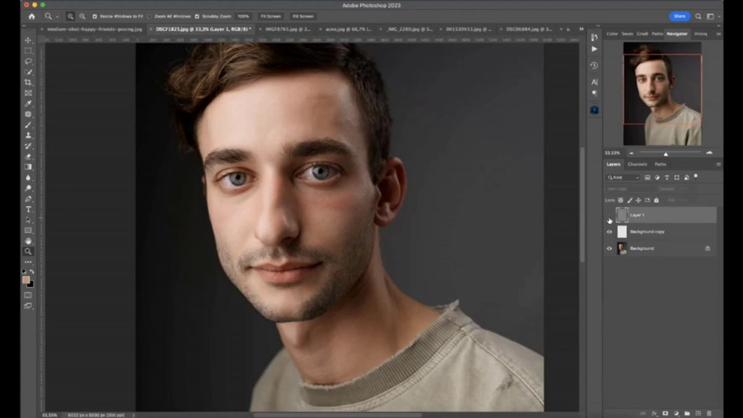Toggle Quick Mask mode icon
Viewport: 743px width, 418px height.
click(x=28, y=295)
